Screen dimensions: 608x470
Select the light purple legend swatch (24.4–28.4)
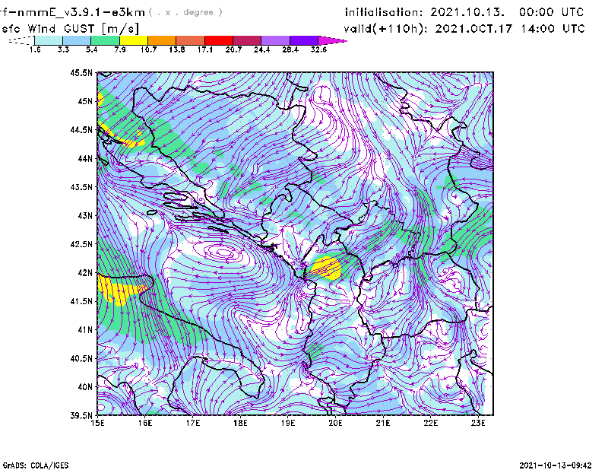click(x=275, y=40)
